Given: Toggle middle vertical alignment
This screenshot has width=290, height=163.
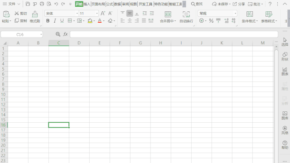Looking at the screenshot, I should tap(130, 13).
